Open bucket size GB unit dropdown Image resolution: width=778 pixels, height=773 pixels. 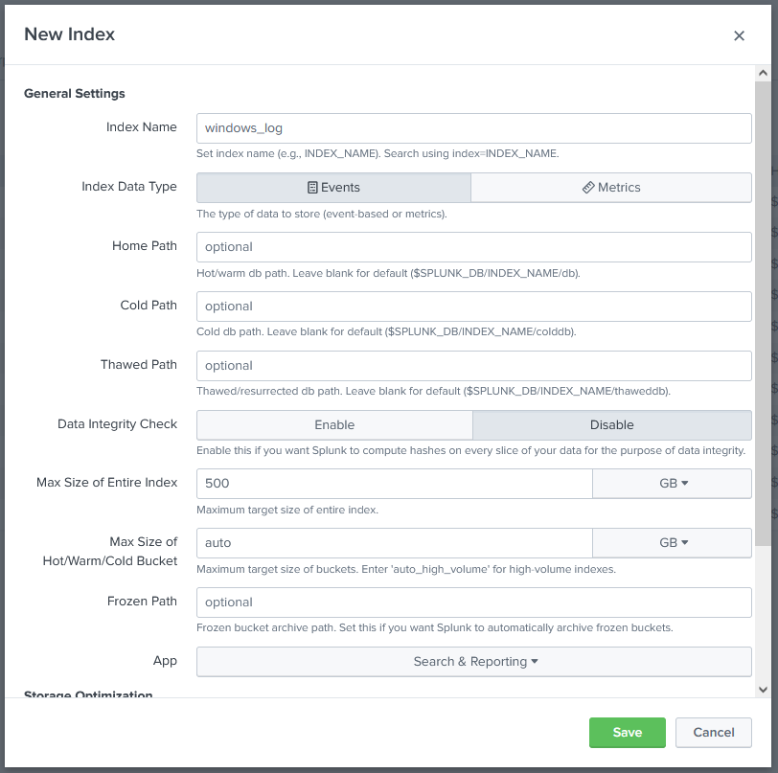point(673,543)
